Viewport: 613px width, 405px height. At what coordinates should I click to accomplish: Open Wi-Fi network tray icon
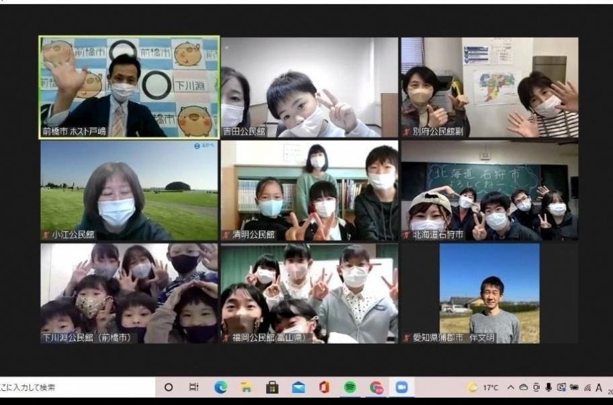(x=587, y=388)
